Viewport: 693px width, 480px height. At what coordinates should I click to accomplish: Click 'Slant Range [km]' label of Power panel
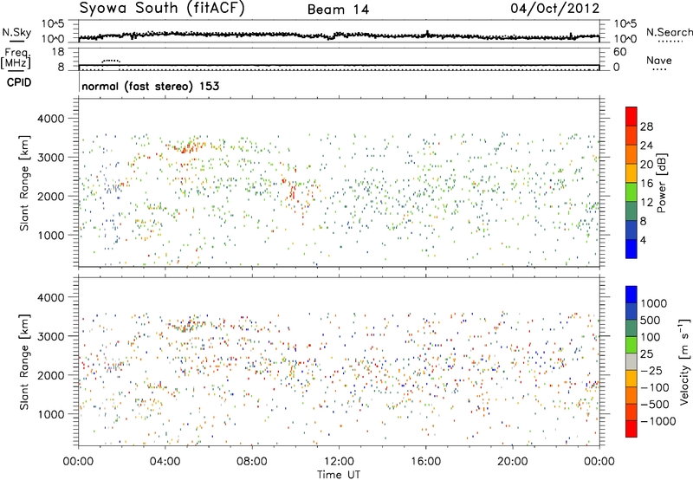point(24,183)
